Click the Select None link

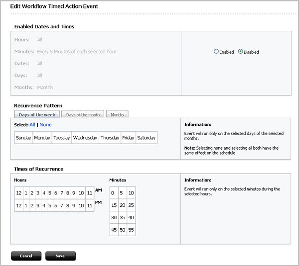tap(45, 125)
